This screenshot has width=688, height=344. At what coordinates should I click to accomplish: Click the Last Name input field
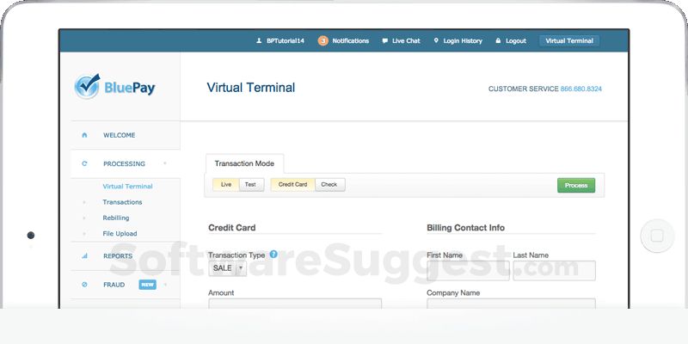(554, 271)
